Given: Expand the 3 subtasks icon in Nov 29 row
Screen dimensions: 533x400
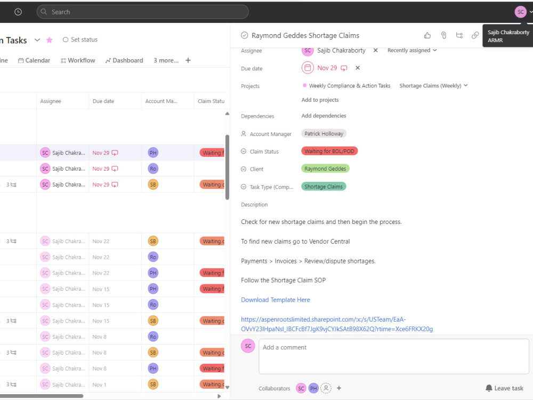Looking at the screenshot, I should [x=11, y=185].
